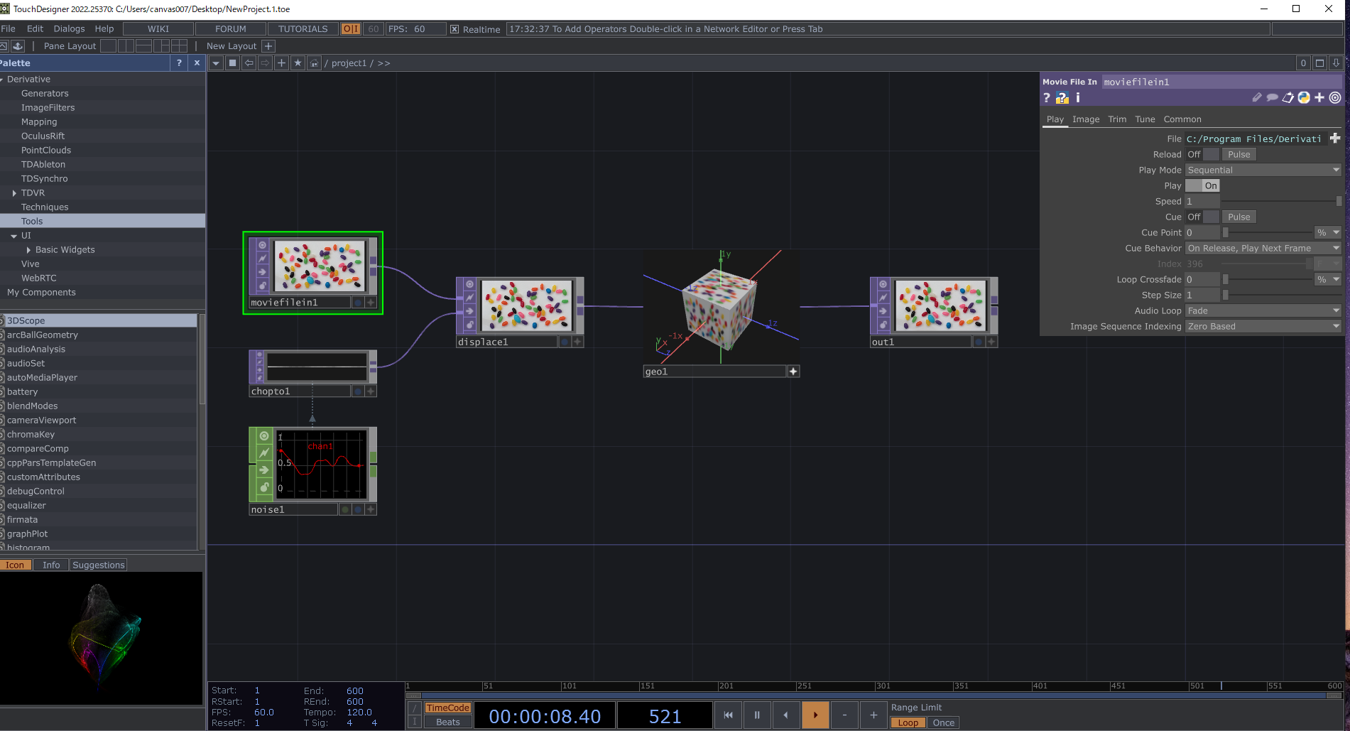The image size is (1350, 731).
Task: Switch to the Common parameter tab
Action: (1182, 119)
